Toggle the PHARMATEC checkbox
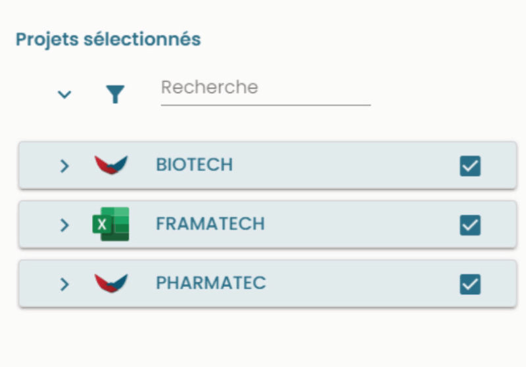 tap(470, 284)
